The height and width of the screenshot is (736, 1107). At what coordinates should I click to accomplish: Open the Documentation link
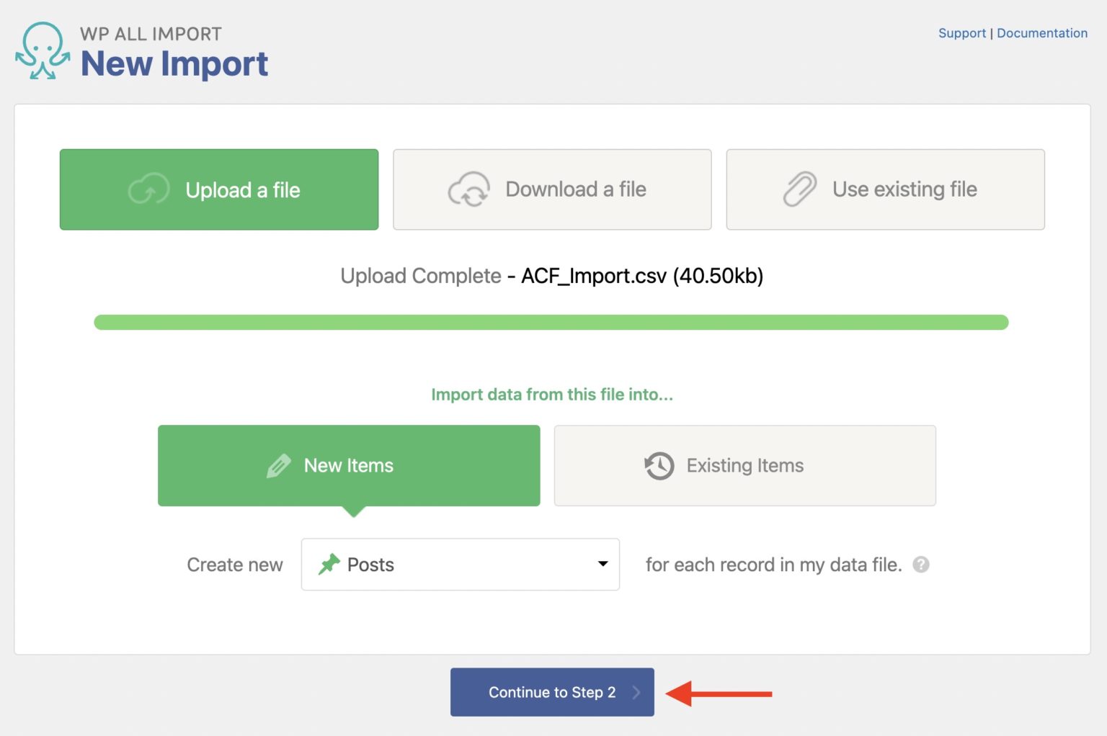coord(1042,32)
